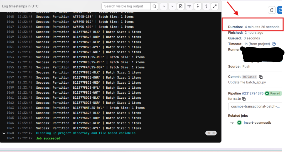Click the 'Related jobs' heading
Image resolution: width=285 pixels, height=152 pixels.
click(238, 116)
